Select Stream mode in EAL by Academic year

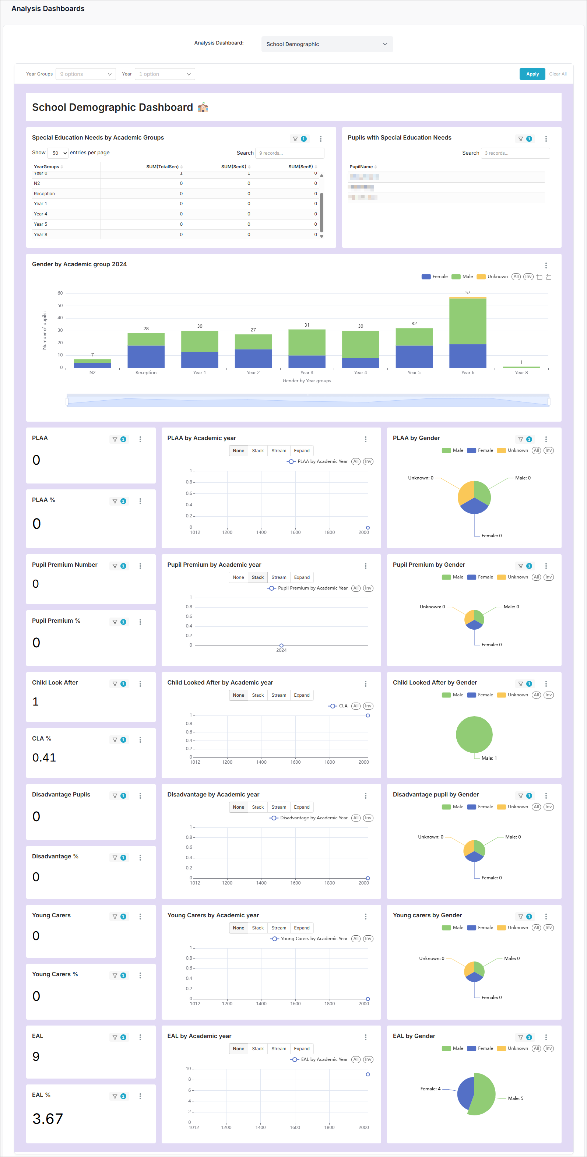[278, 1049]
